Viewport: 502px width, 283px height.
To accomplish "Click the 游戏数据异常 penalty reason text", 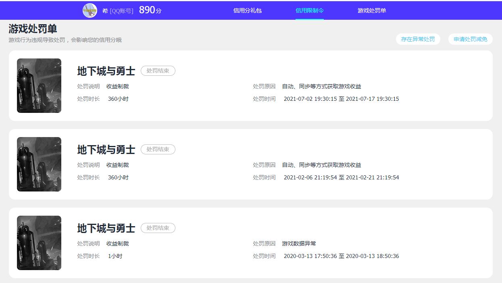I will pos(299,243).
